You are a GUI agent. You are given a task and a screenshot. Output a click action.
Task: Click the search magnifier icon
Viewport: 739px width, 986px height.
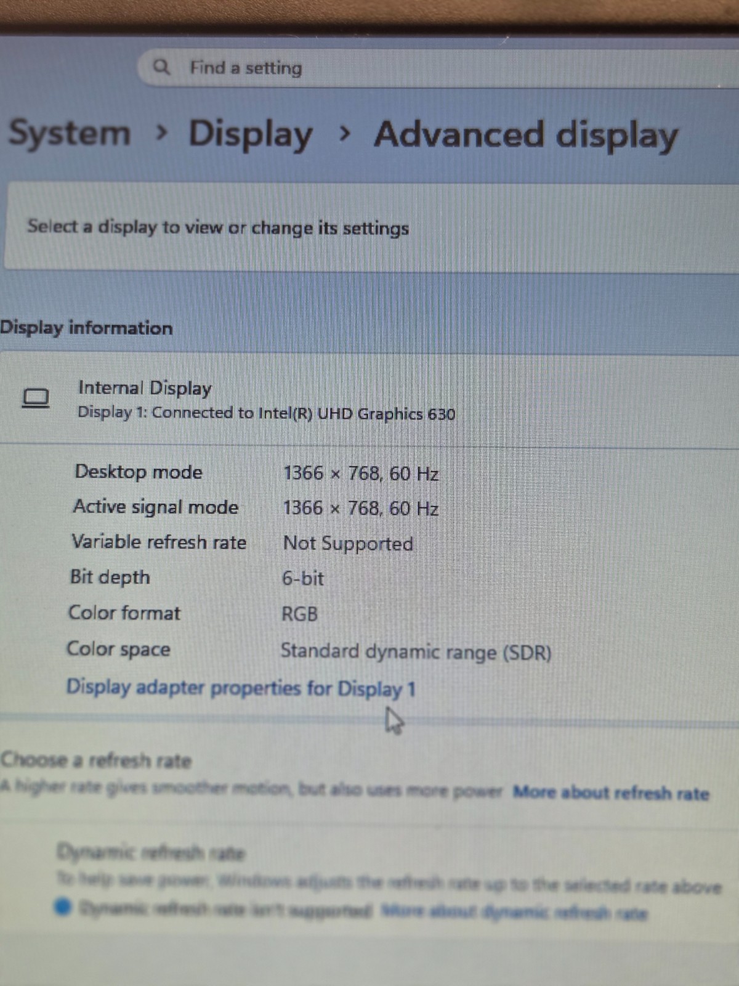161,66
